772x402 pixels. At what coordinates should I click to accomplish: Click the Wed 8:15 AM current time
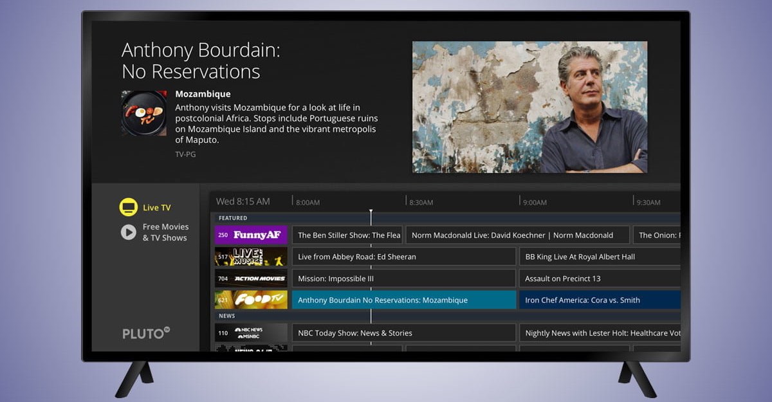pyautogui.click(x=243, y=201)
